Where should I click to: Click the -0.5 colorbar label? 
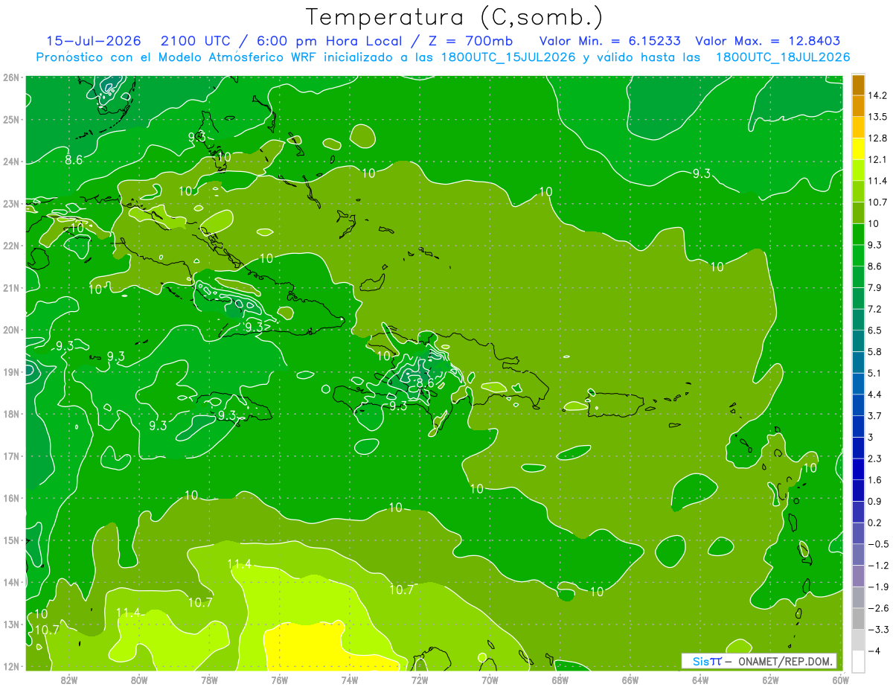pos(877,543)
